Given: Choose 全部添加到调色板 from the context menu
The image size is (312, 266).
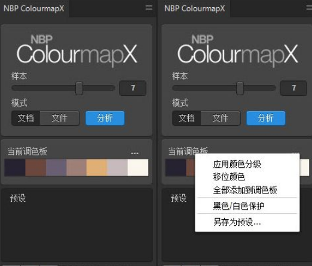Looking at the screenshot, I should 245,190.
